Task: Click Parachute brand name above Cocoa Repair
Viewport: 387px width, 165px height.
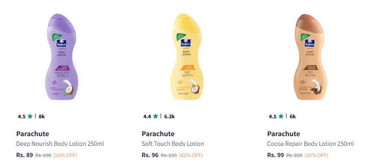Action: pyautogui.click(x=284, y=134)
